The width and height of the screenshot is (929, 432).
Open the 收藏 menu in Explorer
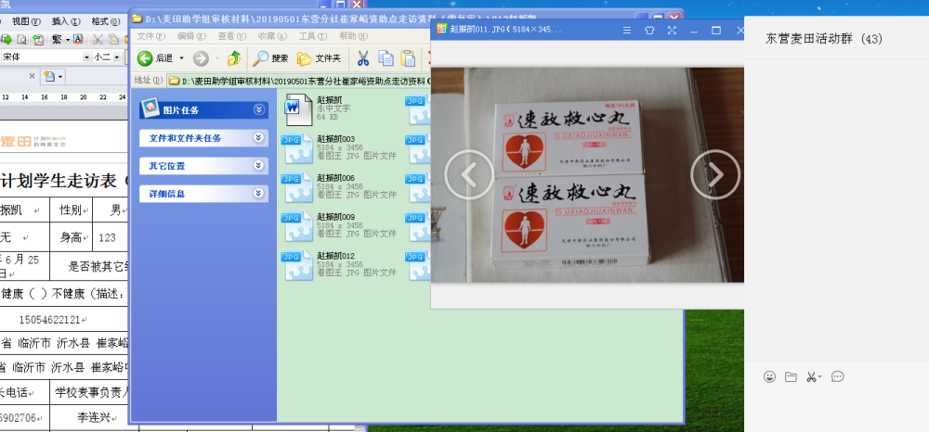tap(272, 36)
